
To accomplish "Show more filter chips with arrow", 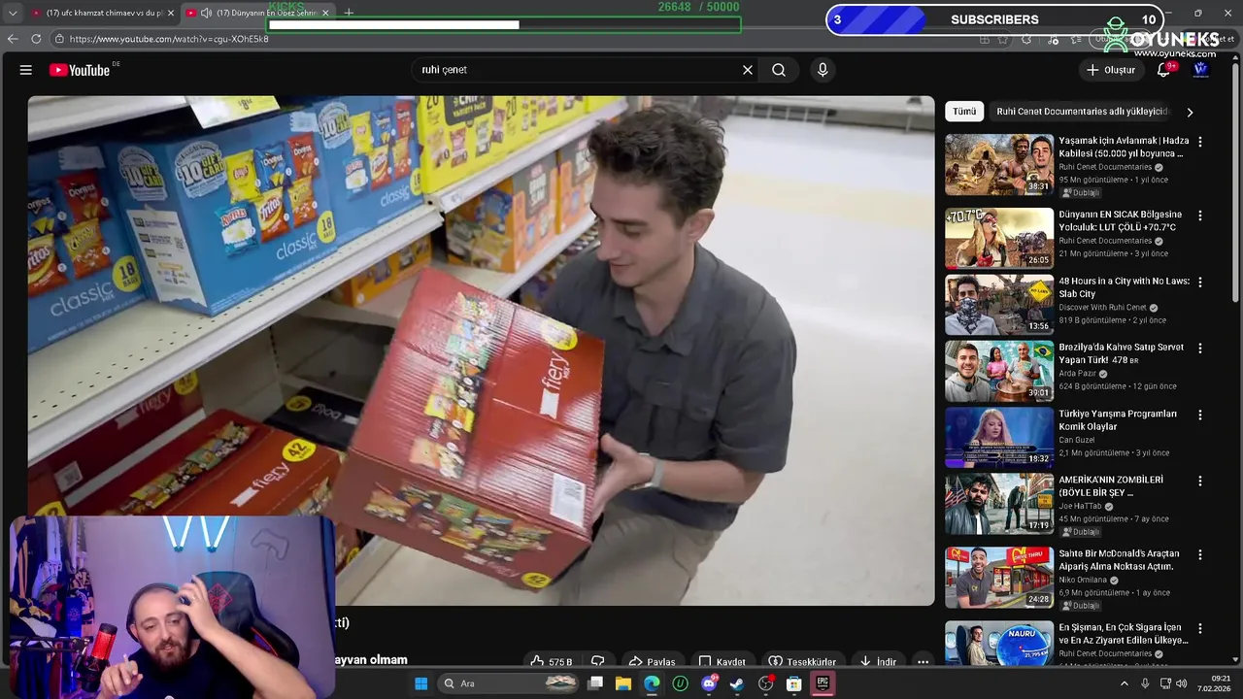I will coord(1190,112).
